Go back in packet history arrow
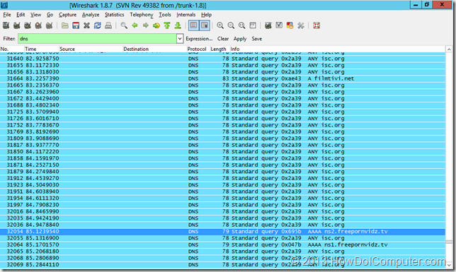Screen dimensions: 456x272 [x=135, y=25]
